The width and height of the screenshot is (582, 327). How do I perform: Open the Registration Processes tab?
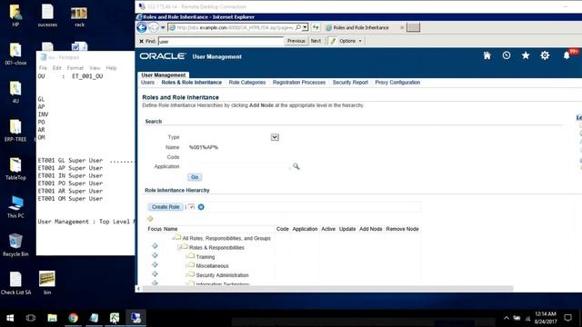pos(299,83)
